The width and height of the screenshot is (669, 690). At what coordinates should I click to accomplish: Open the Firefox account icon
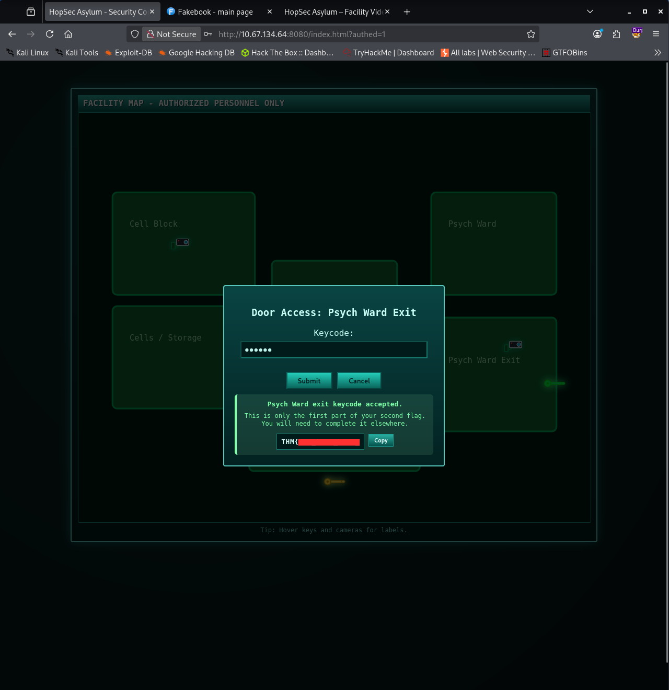tap(597, 34)
